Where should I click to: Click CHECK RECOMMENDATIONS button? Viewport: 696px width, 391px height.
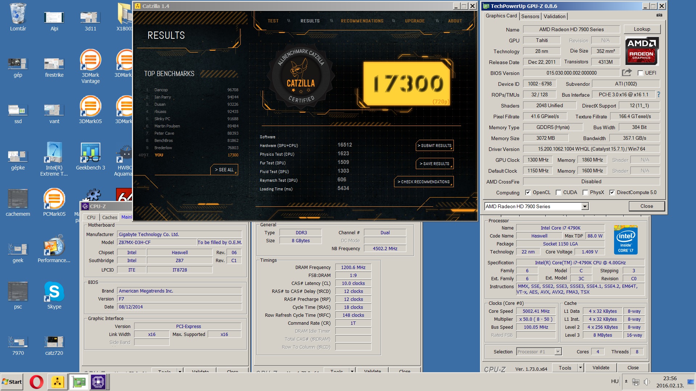pos(423,182)
